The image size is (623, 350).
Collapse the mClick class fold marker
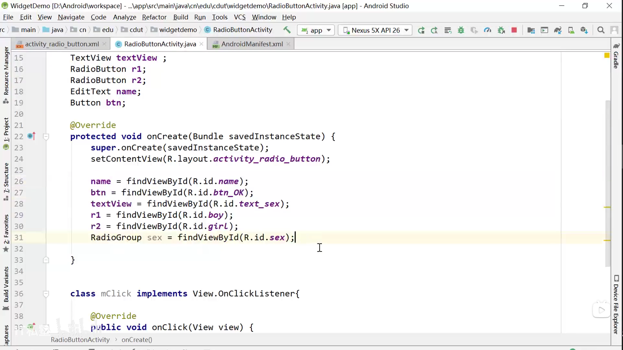pyautogui.click(x=46, y=294)
